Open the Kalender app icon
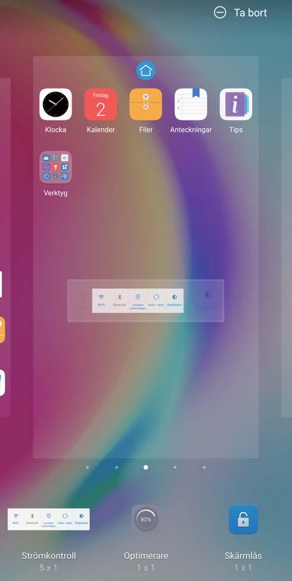 click(101, 104)
